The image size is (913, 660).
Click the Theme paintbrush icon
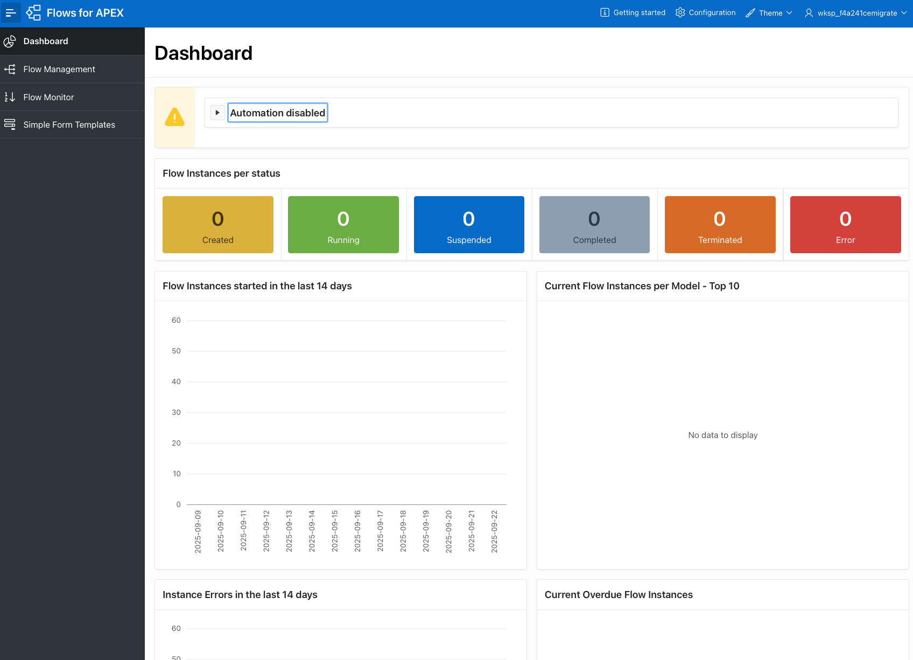[x=750, y=13]
